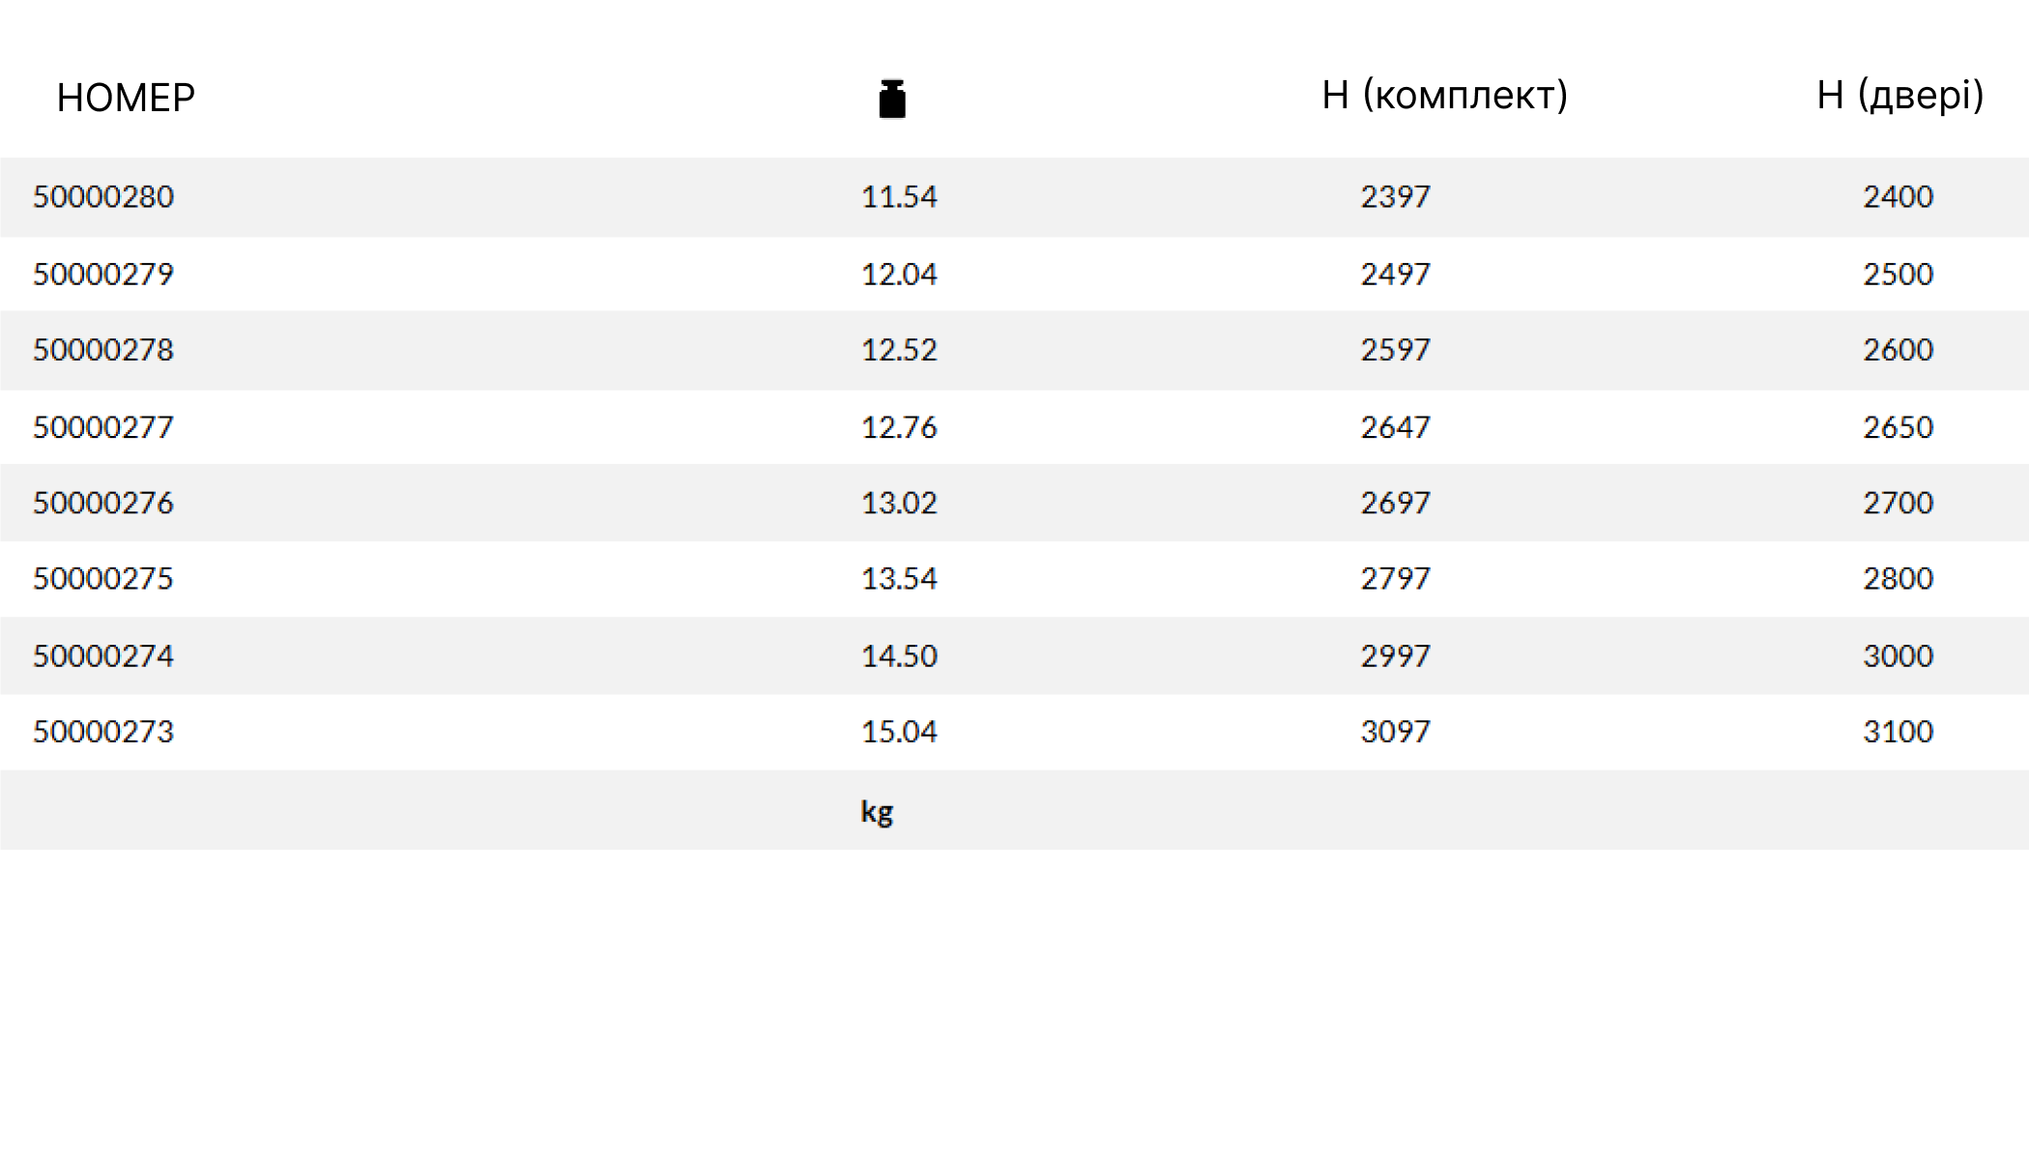
Task: Click article number 50000276
Action: point(103,503)
